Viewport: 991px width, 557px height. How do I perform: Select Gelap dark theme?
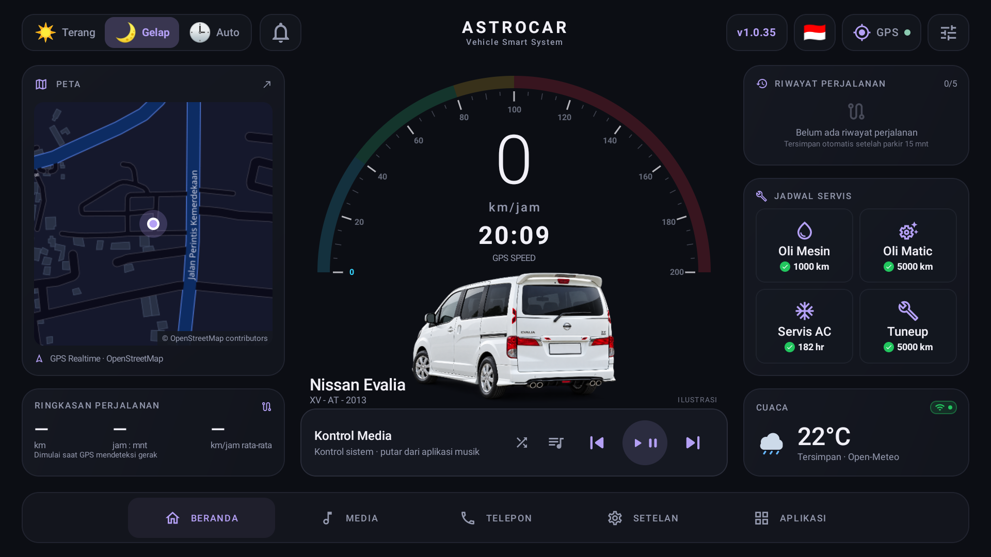(x=142, y=32)
